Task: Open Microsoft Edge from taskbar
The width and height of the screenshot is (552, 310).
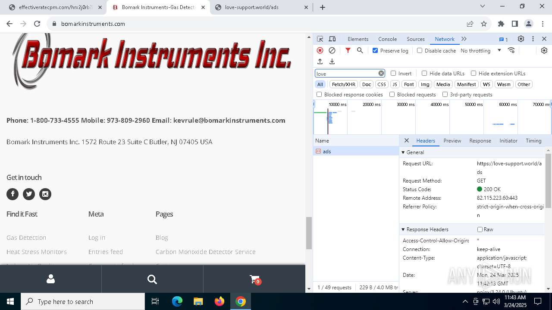Action: [x=177, y=301]
